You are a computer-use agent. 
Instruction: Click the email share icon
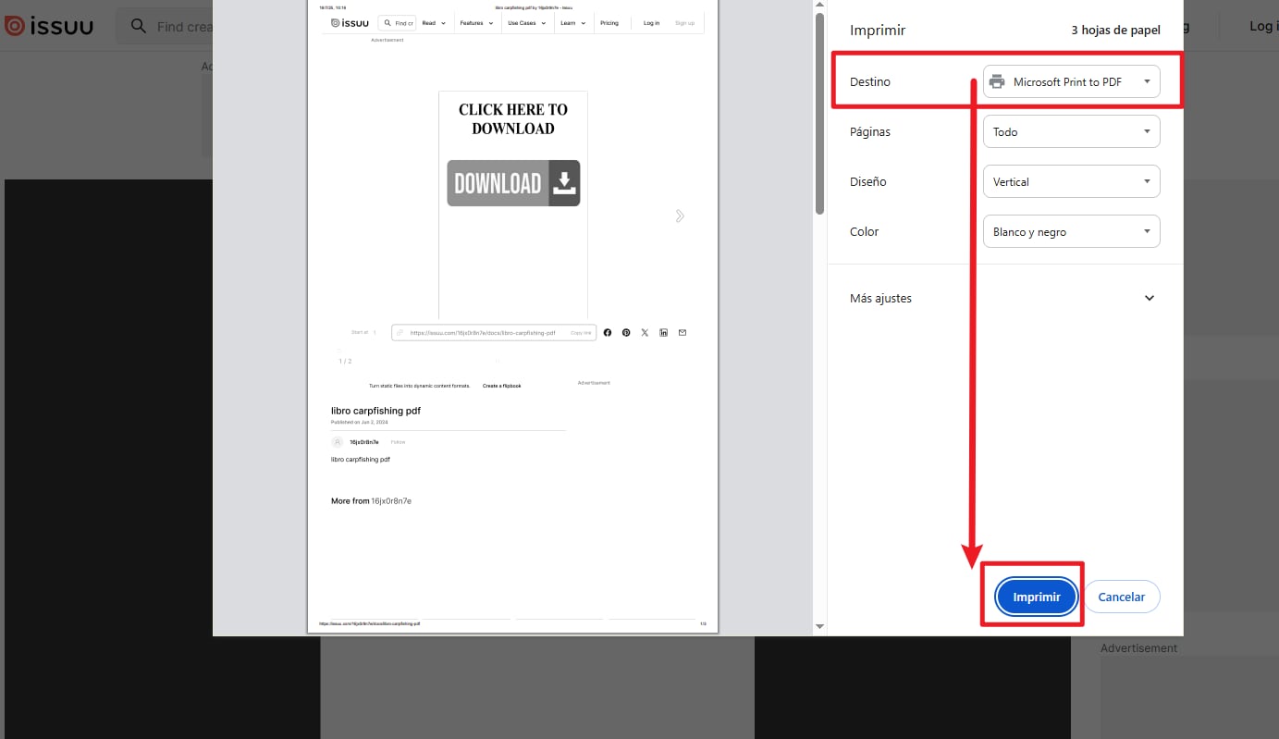(683, 332)
